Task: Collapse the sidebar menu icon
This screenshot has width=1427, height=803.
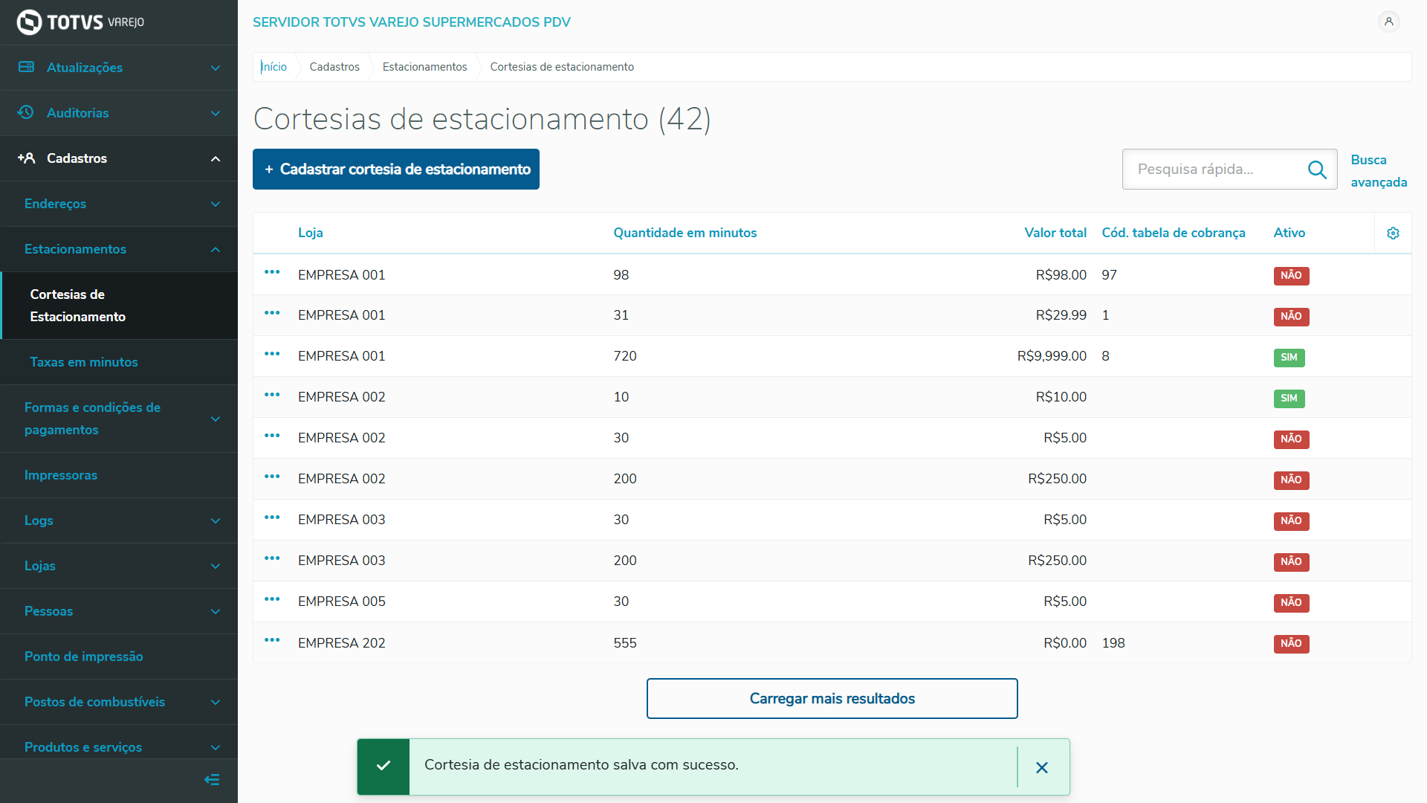Action: [x=212, y=779]
